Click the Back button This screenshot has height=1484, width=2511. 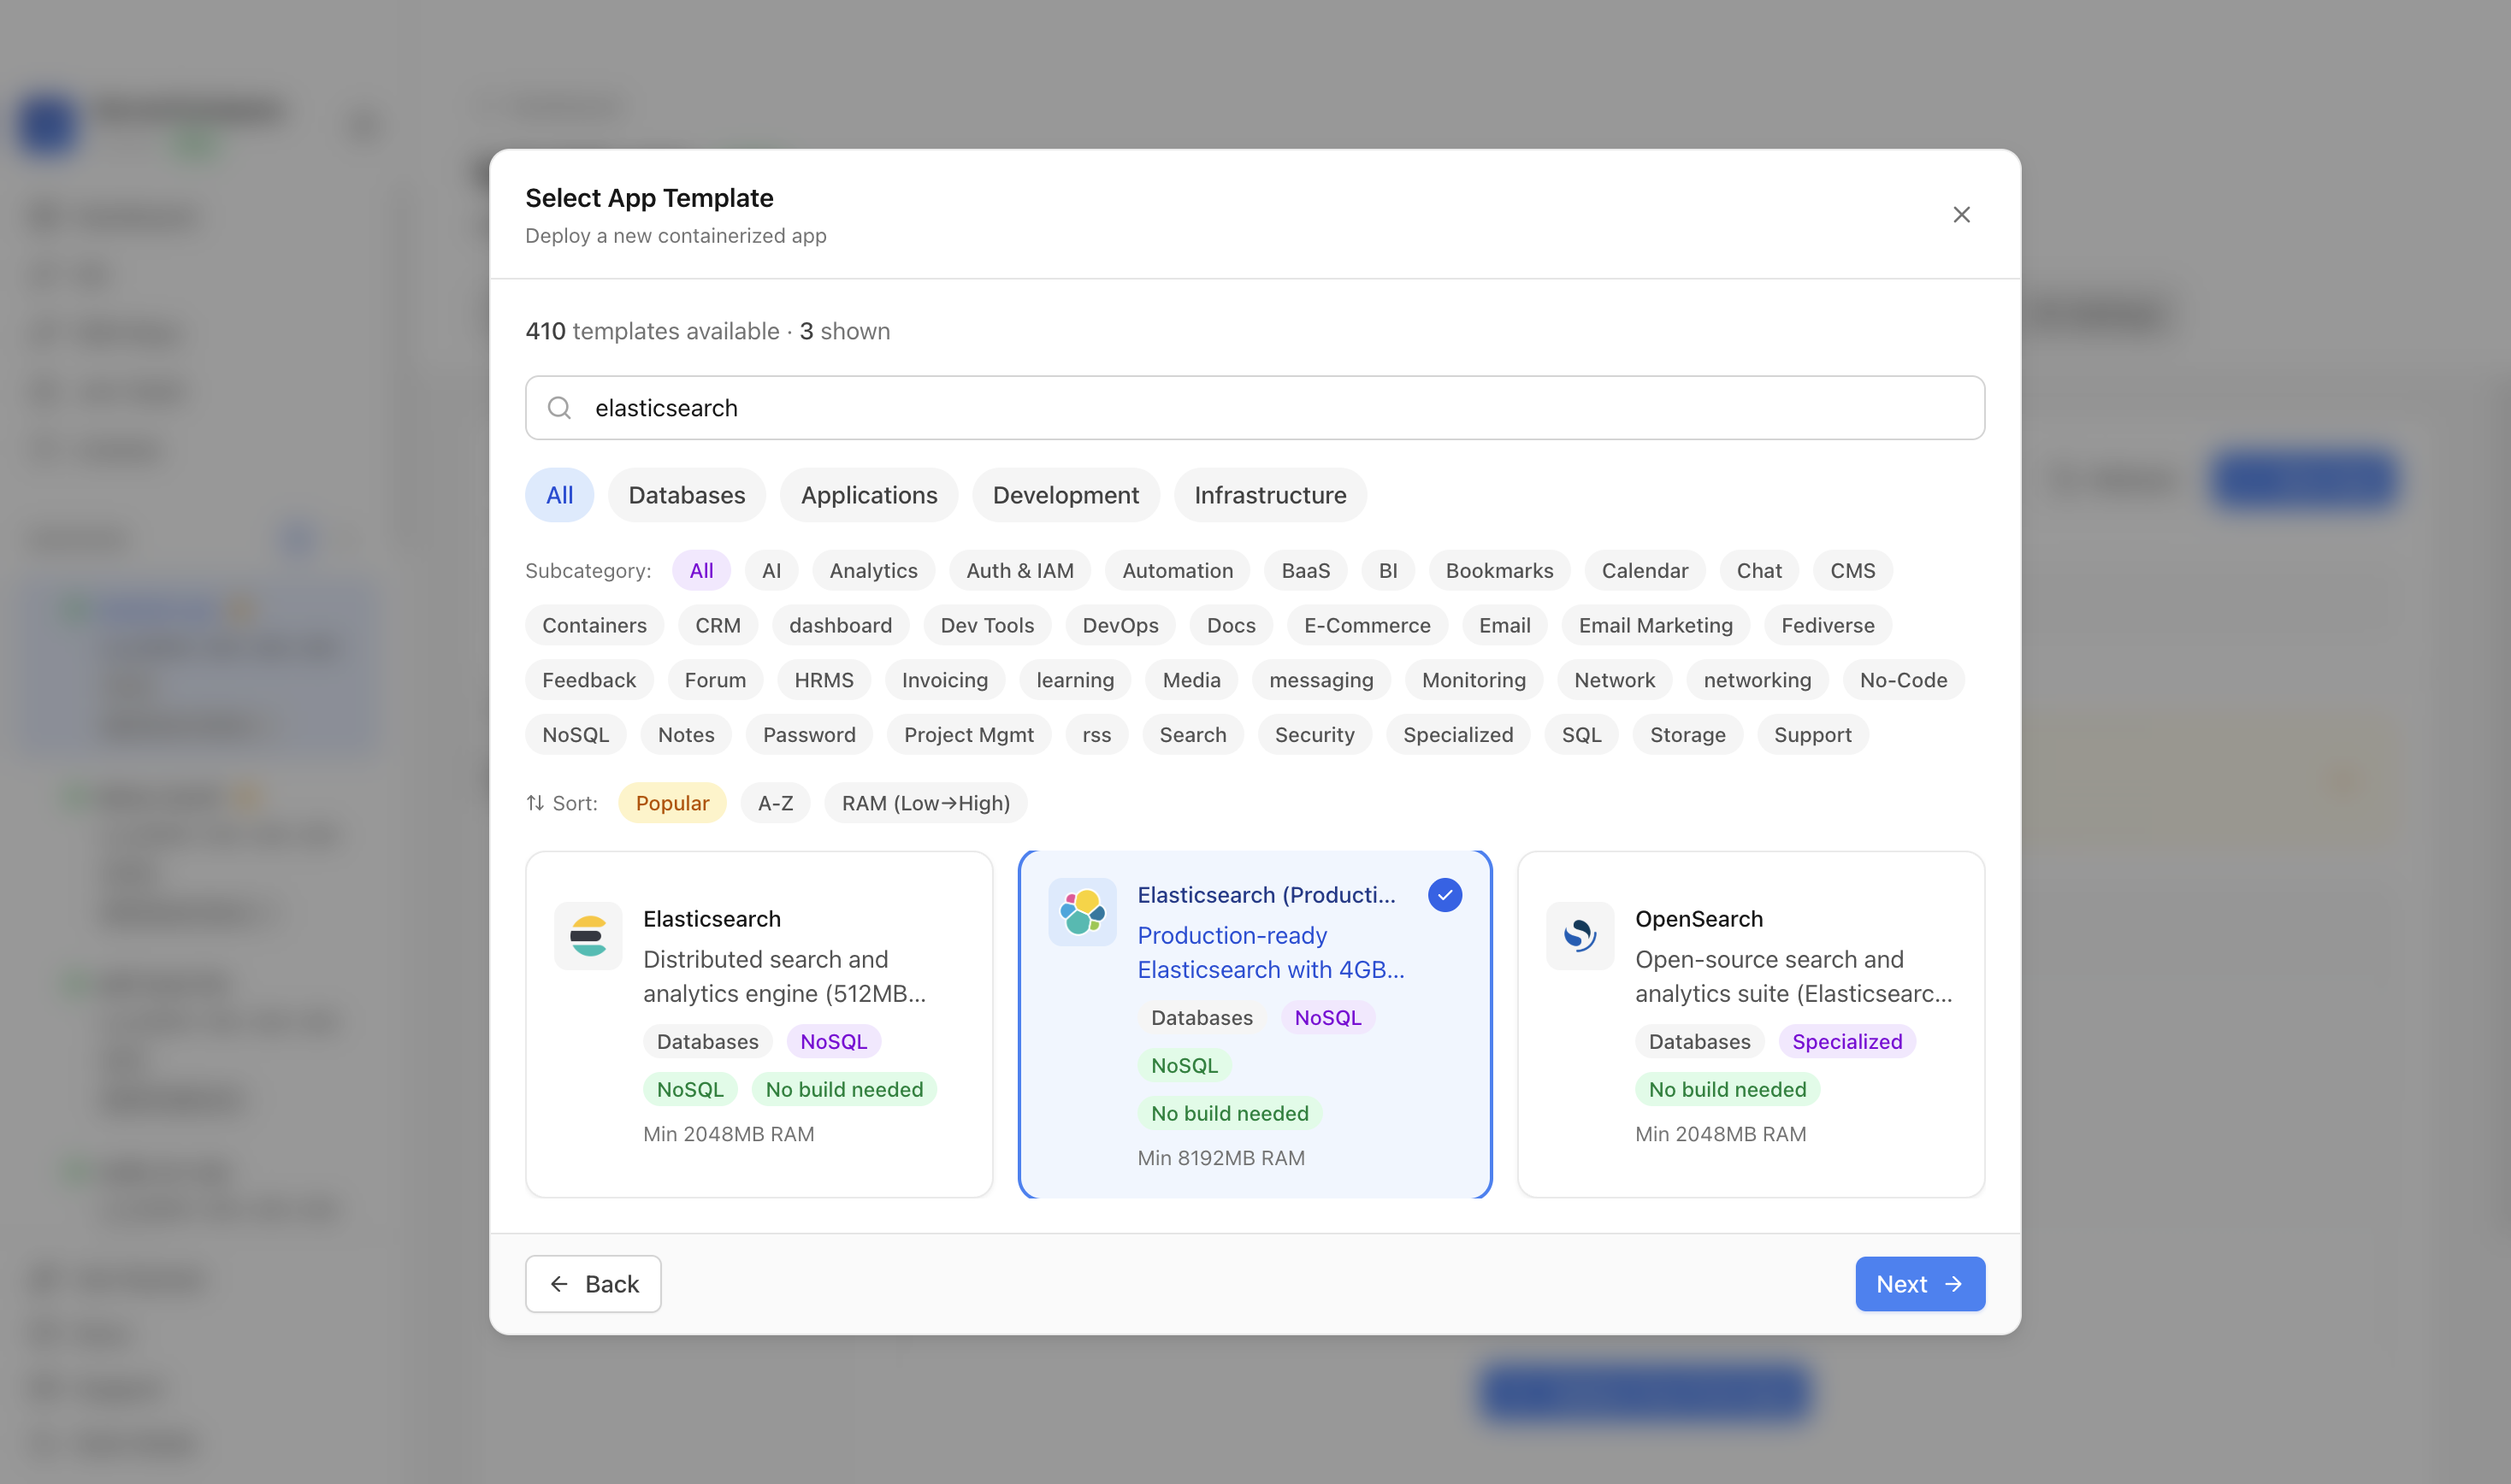(x=594, y=1284)
